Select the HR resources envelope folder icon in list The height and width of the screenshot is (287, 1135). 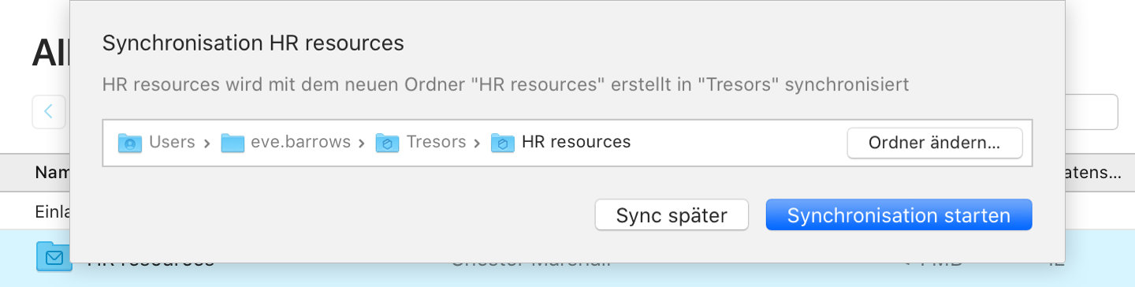[53, 257]
